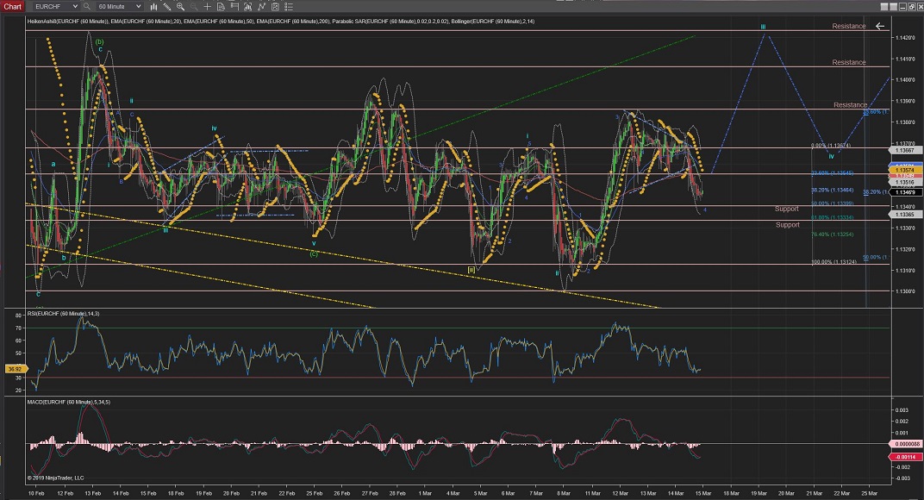
Task: Open the EURCHF instrument selector dropdown
Action: click(56, 7)
